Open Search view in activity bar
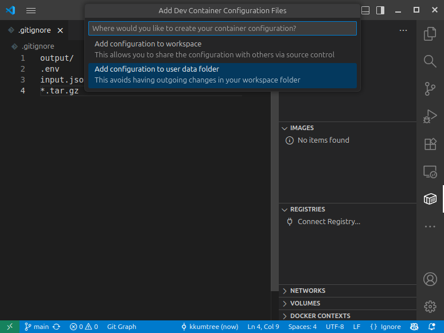444x333 pixels. point(430,61)
